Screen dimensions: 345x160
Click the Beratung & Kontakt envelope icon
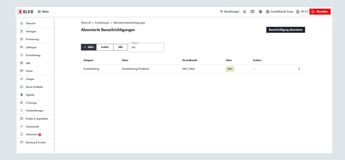click(x=22, y=142)
